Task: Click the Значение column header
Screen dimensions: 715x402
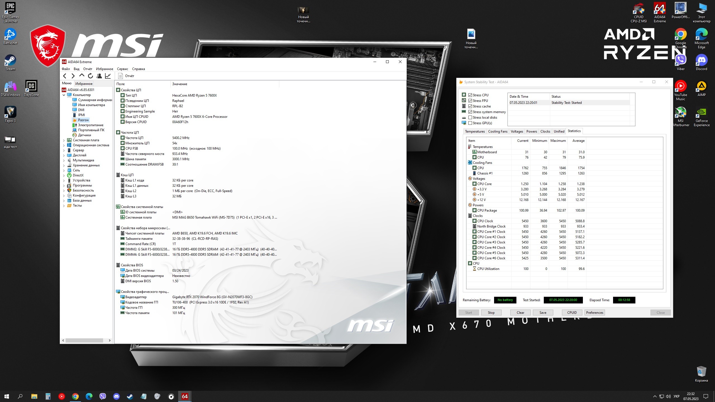Action: tap(224, 84)
